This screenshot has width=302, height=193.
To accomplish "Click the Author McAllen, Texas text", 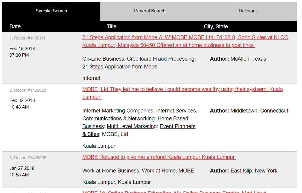I will click(x=238, y=59).
